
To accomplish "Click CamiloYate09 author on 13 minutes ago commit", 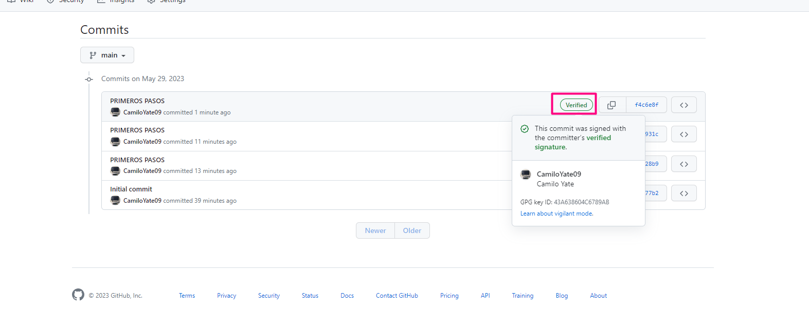I will pyautogui.click(x=142, y=171).
